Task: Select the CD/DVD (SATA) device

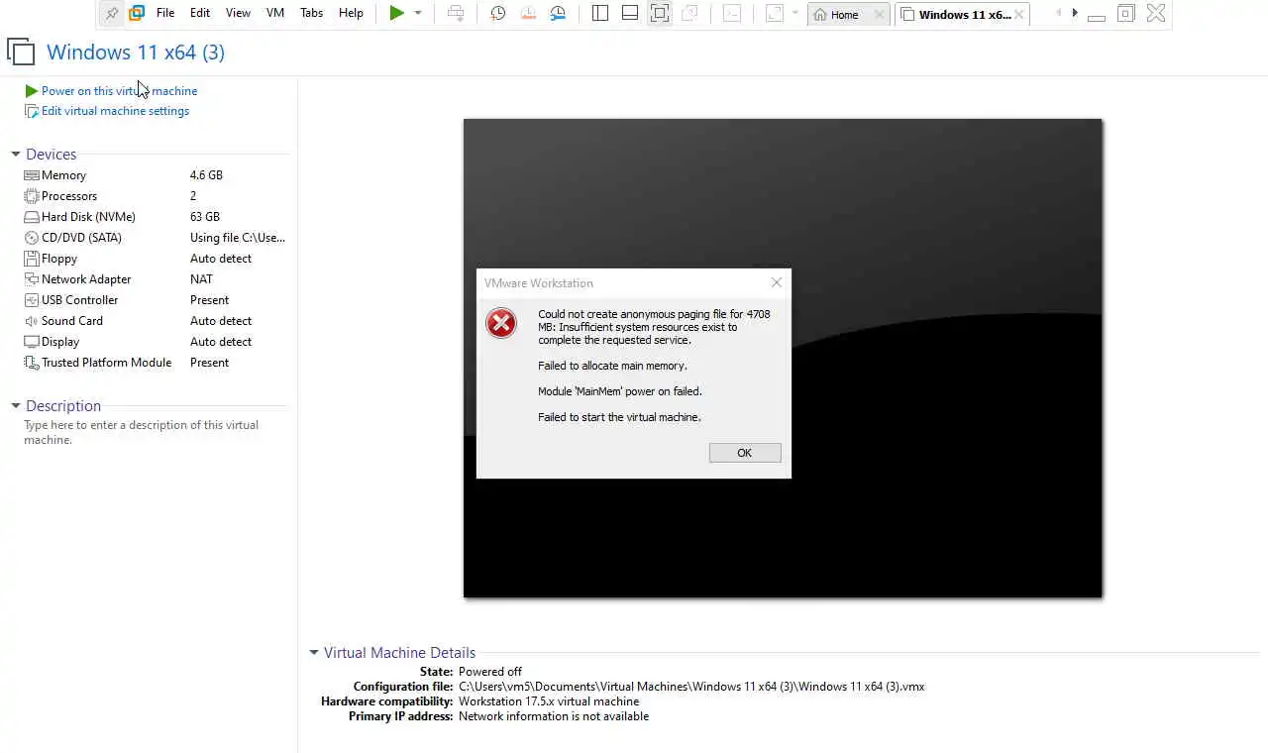Action: pyautogui.click(x=155, y=238)
